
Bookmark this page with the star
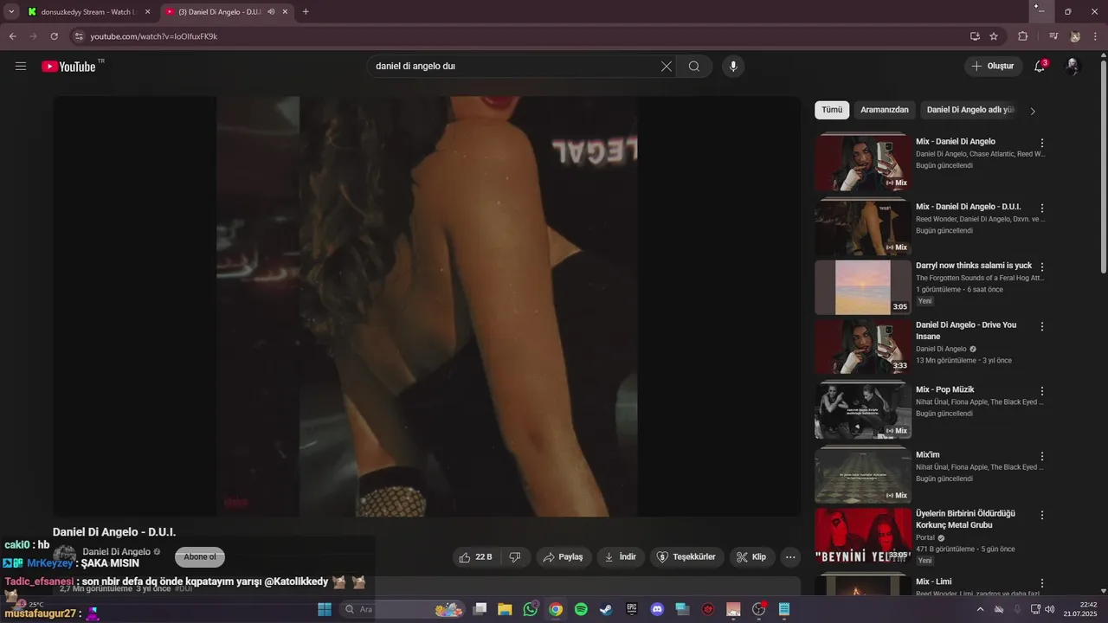pos(994,36)
